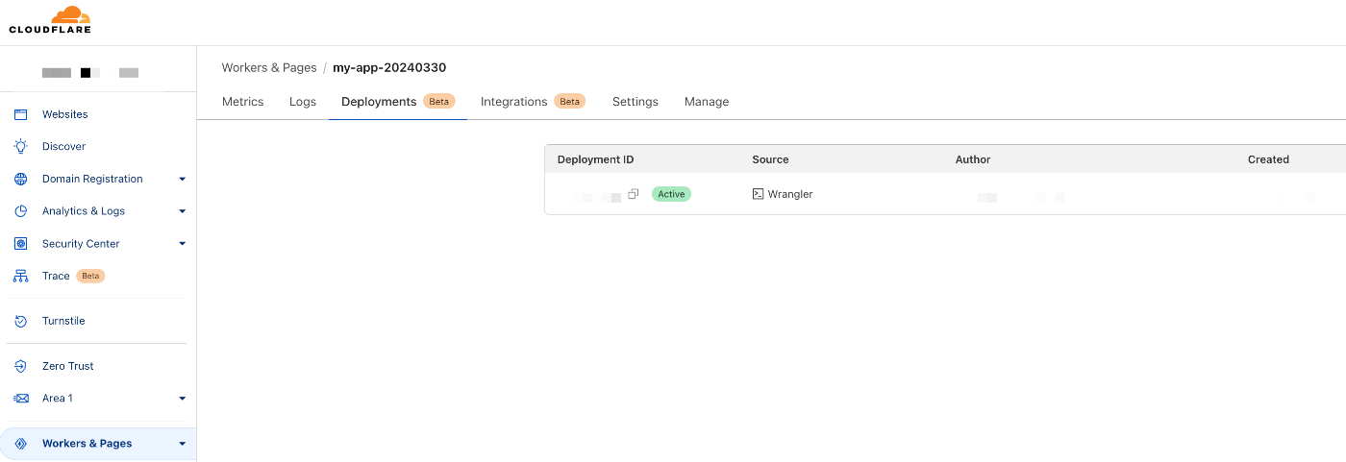Click the Active status badge
This screenshot has height=462, width=1346.
(671, 194)
